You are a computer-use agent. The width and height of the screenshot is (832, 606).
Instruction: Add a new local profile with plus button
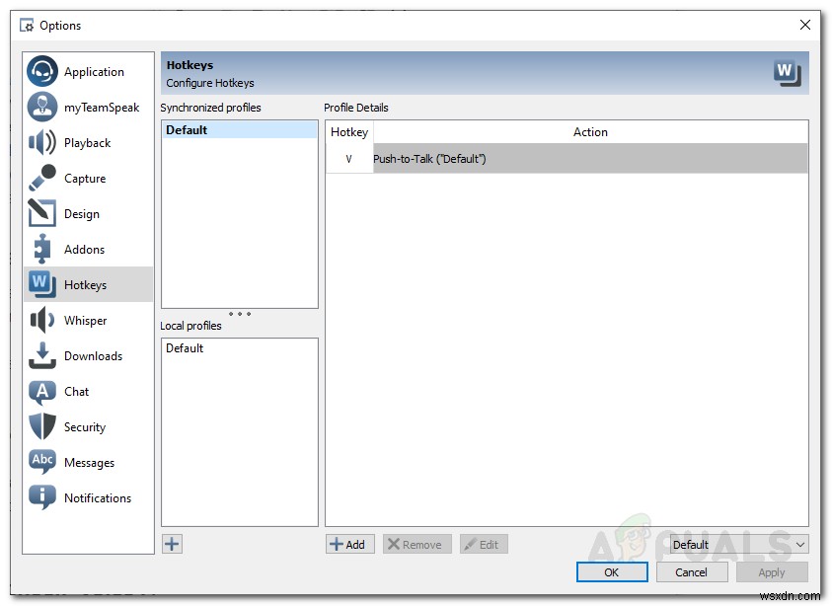172,544
